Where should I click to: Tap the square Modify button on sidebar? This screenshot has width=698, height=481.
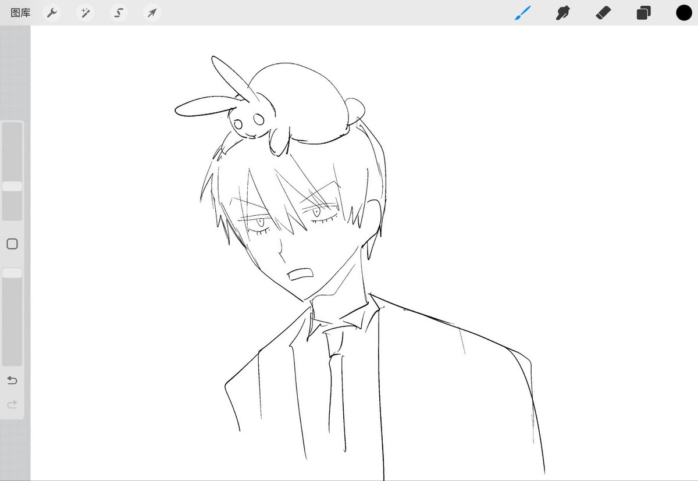tap(12, 244)
